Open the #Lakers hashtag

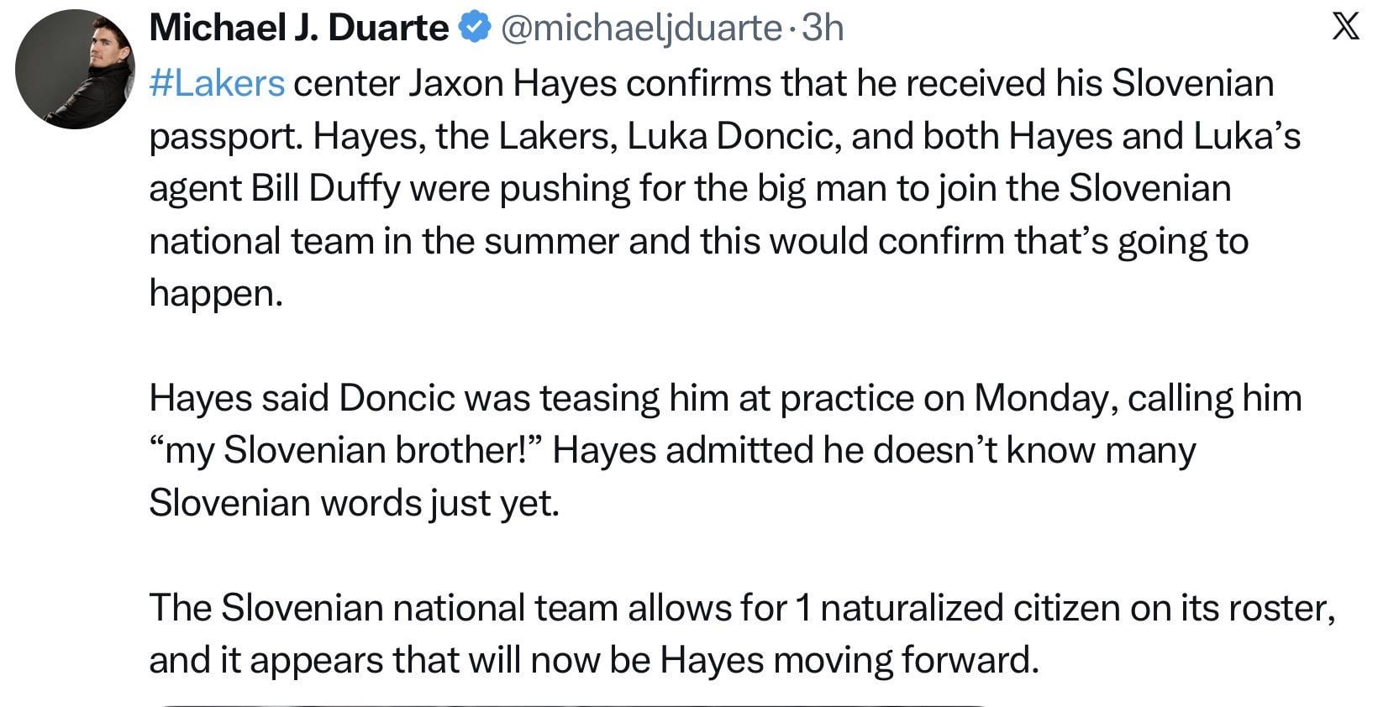217,83
